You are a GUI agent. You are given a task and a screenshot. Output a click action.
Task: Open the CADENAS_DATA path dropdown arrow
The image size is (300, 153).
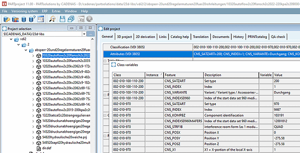84,34
